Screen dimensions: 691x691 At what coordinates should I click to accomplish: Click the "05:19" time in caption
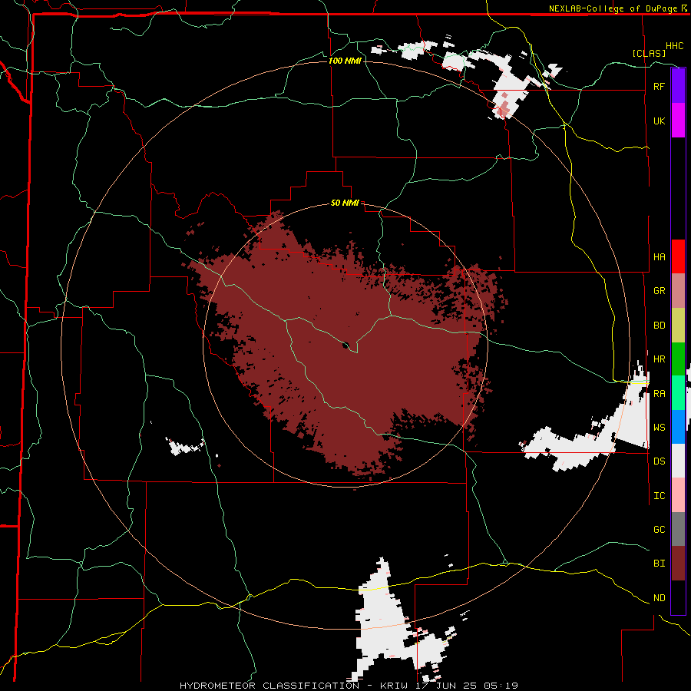click(x=503, y=686)
